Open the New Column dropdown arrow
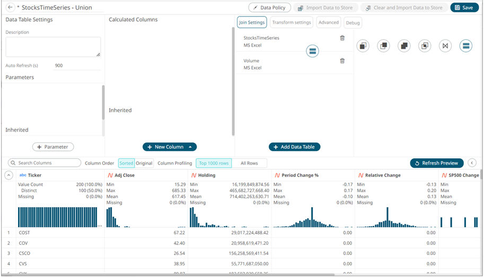This screenshot has height=277, width=484. pos(191,147)
